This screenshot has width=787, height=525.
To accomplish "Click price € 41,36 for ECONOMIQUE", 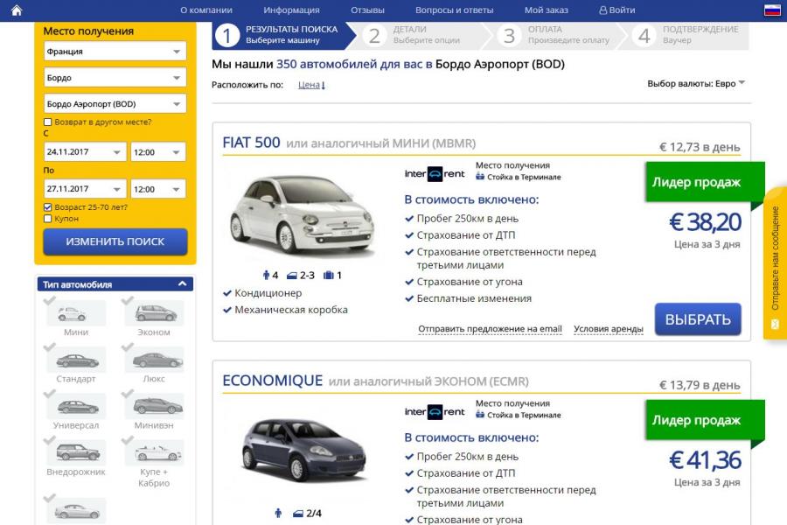I will [705, 460].
